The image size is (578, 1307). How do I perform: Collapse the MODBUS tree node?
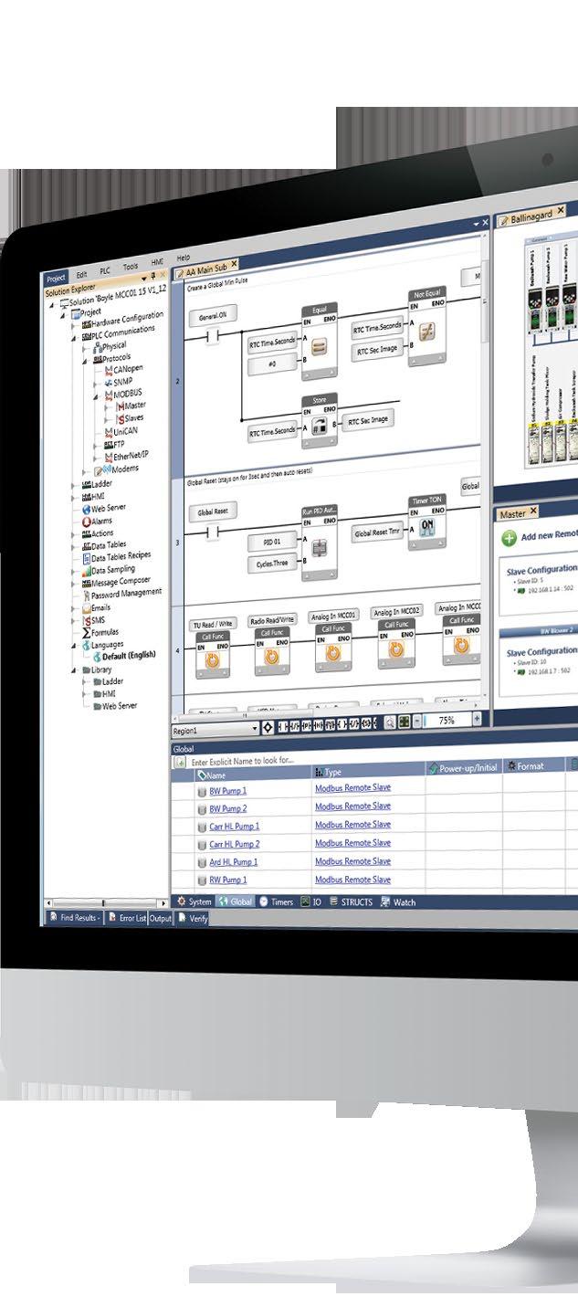tap(98, 395)
